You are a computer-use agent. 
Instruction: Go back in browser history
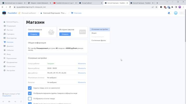pyautogui.click(x=3, y=7)
